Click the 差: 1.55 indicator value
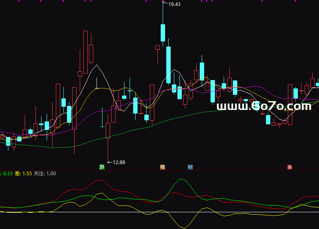The height and width of the screenshot is (229, 319). point(24,174)
